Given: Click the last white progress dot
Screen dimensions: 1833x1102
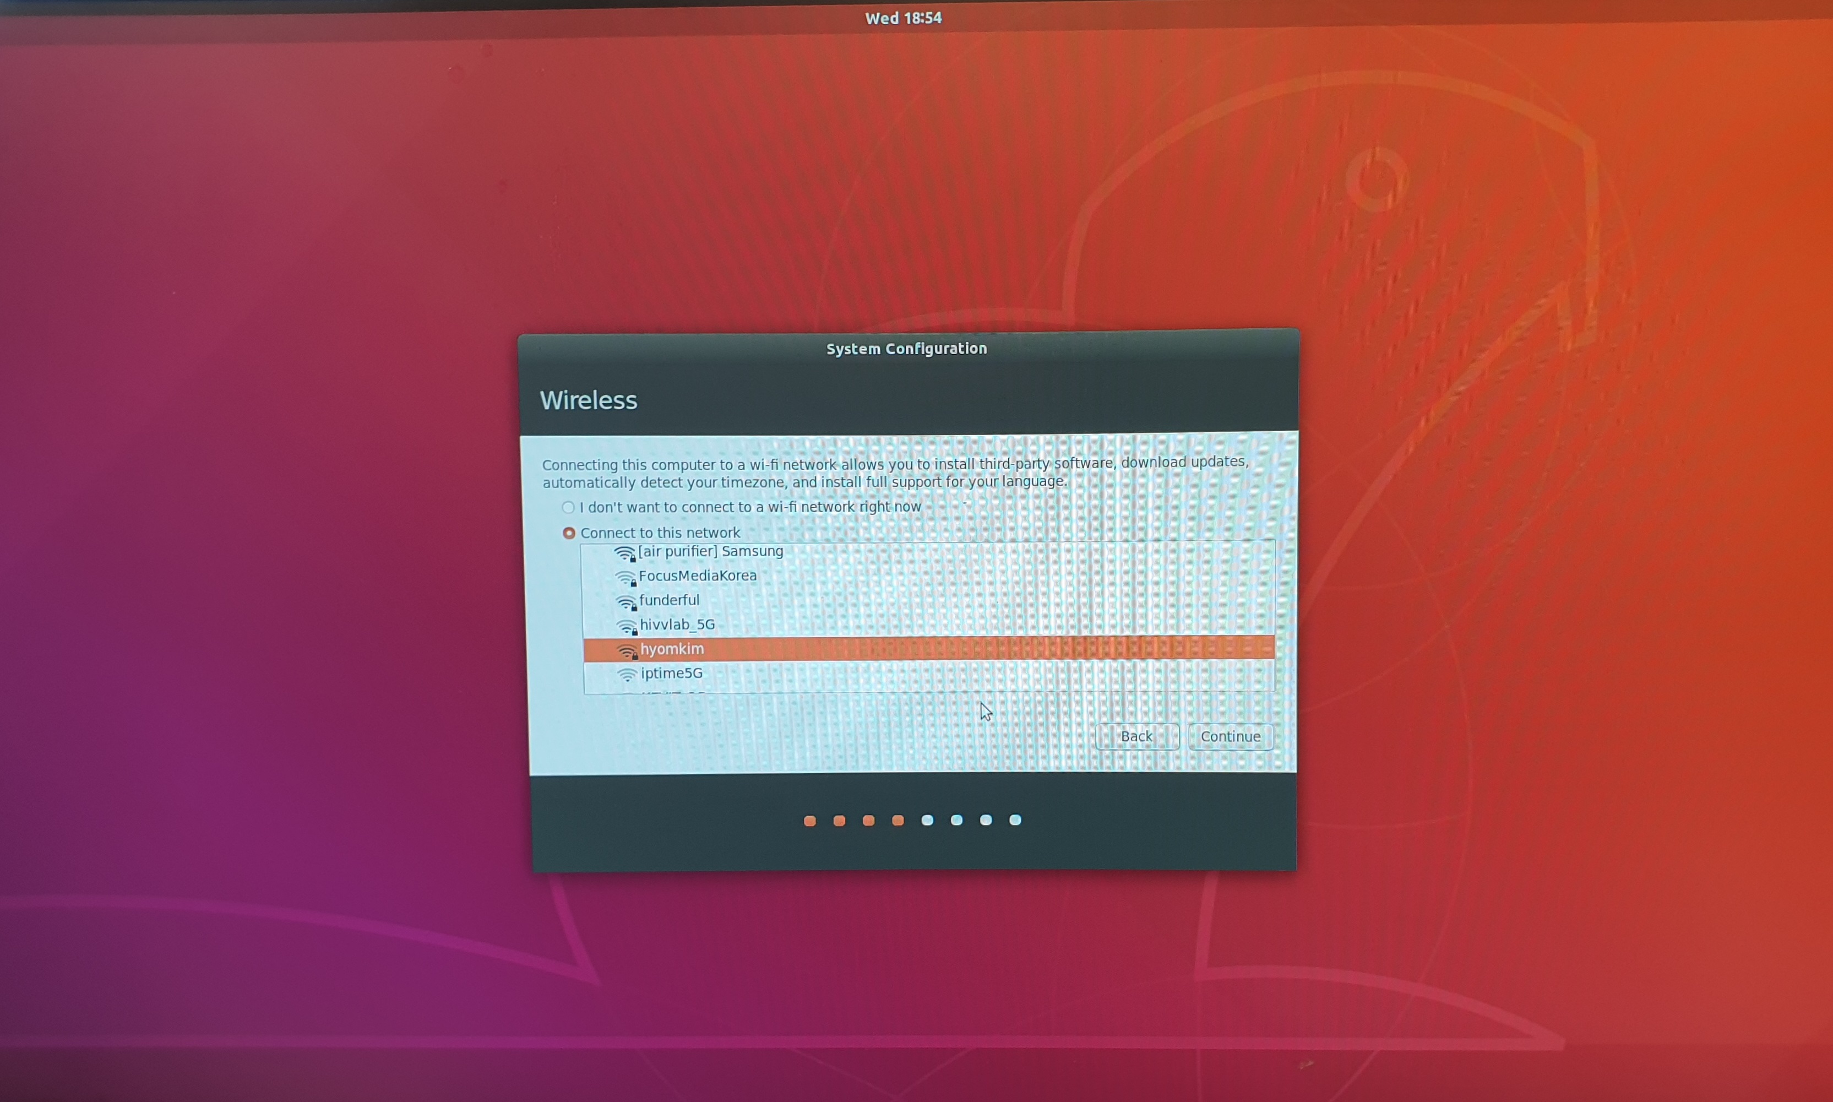Looking at the screenshot, I should click(1015, 820).
